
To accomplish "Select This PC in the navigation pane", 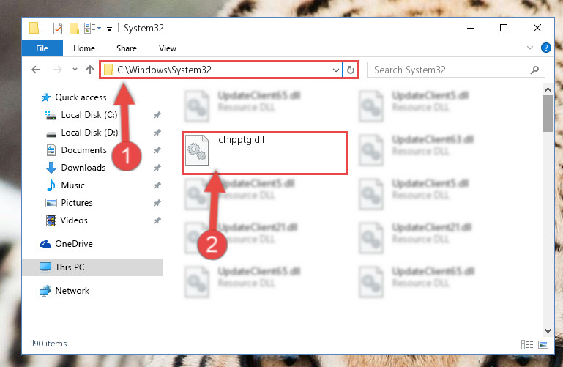I will (93, 267).
